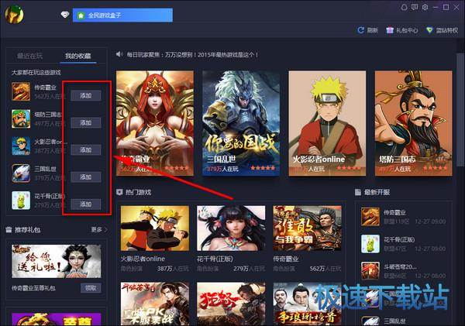Click the 塔防三国志 icon in sidebar list

coord(21,118)
